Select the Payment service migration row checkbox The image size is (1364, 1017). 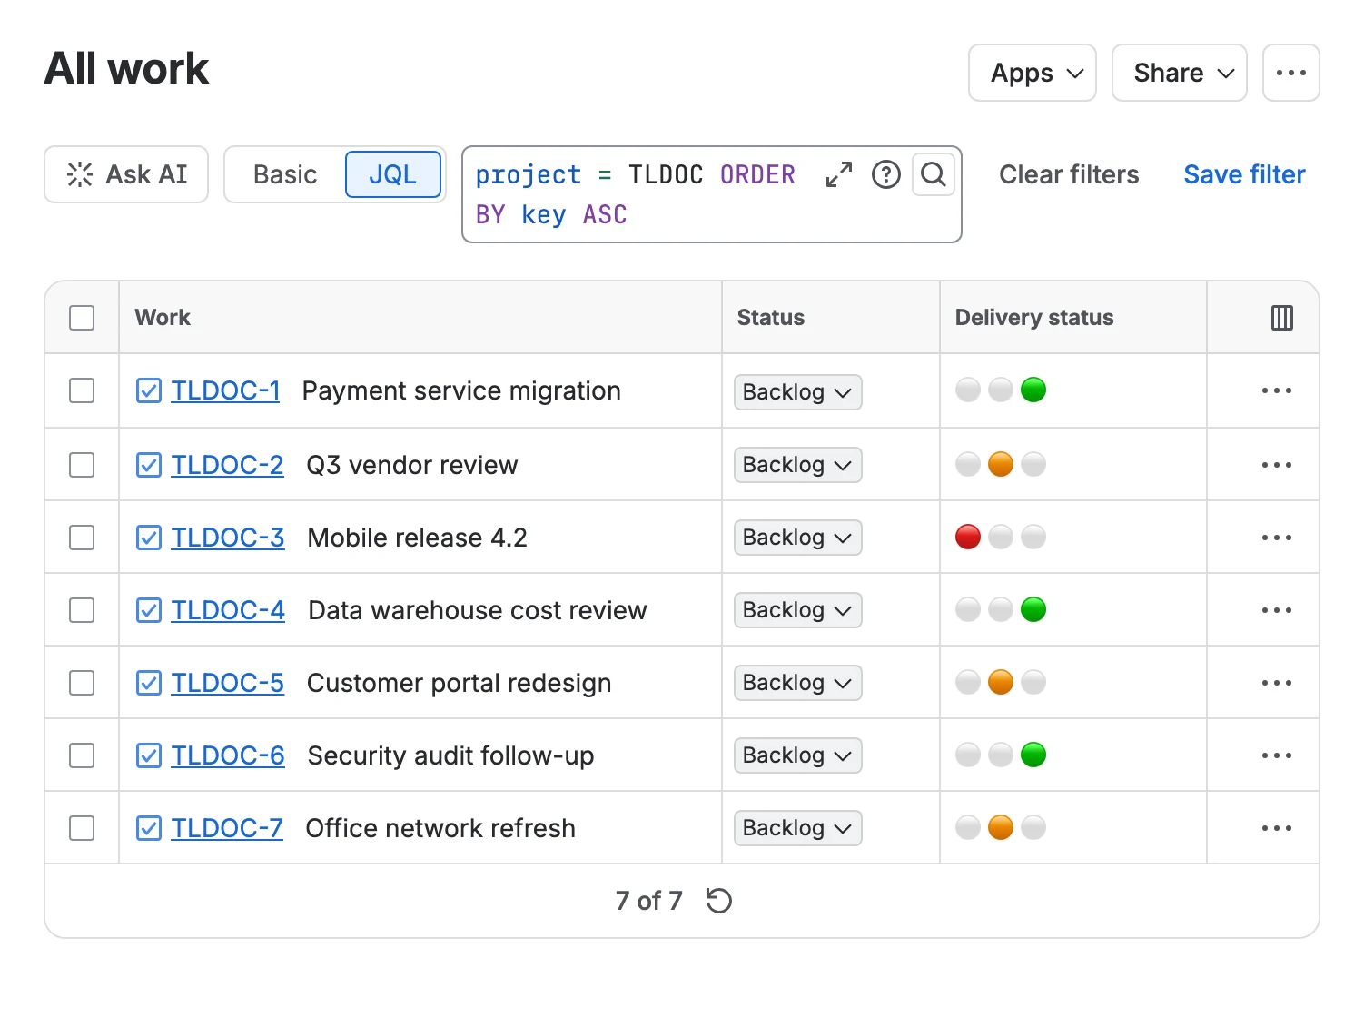click(82, 390)
